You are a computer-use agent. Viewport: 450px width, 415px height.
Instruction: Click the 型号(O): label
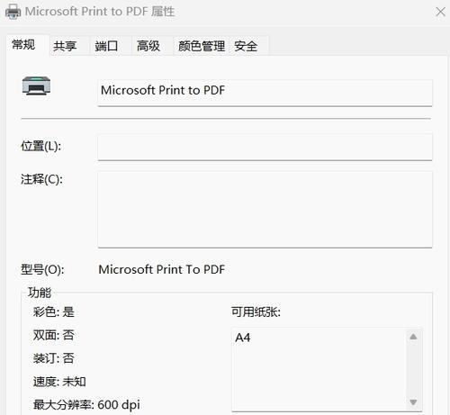(42, 269)
